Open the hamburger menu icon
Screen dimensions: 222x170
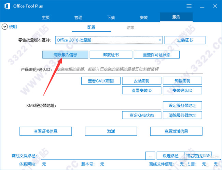tap(189, 6)
